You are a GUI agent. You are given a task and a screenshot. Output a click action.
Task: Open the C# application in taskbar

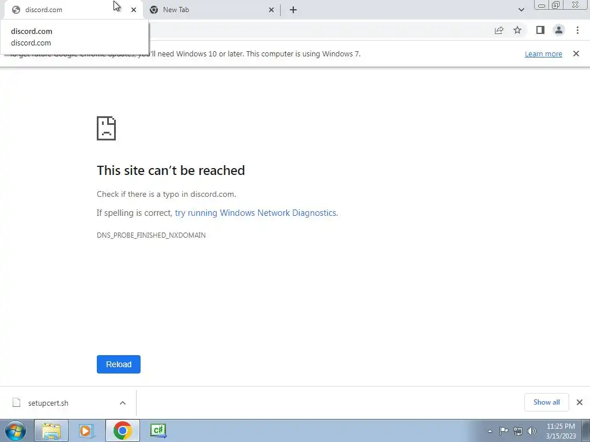point(158,430)
